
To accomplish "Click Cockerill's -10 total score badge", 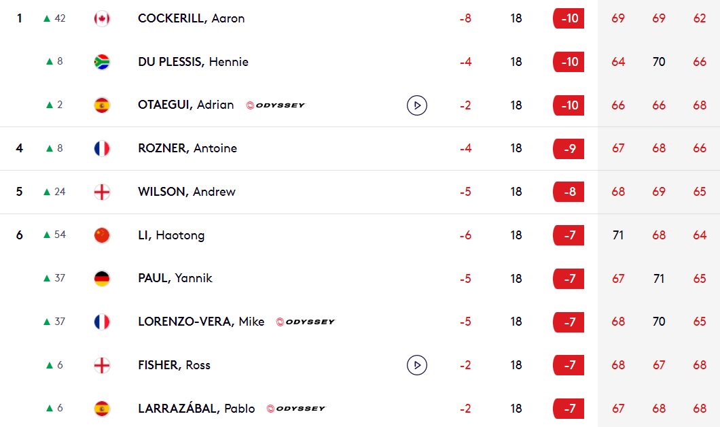I will 569,18.
